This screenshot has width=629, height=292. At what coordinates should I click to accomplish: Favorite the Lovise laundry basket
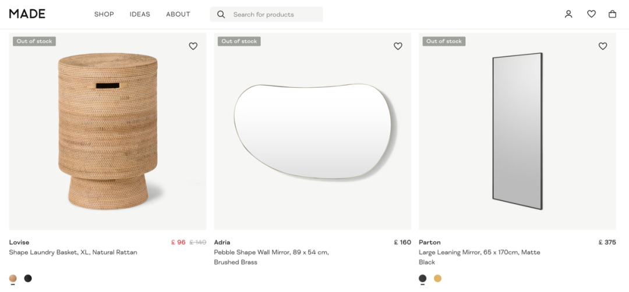tap(193, 46)
